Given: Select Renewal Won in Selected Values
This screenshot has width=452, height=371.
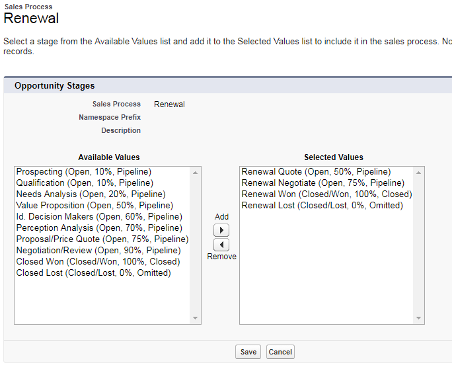Looking at the screenshot, I should pos(326,194).
